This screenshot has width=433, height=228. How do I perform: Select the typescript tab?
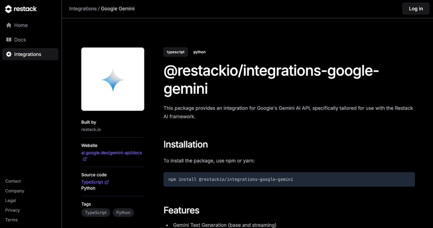coord(175,52)
